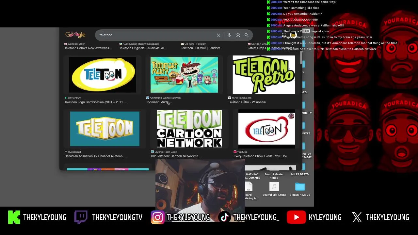Click the X logo in bottom banner
Image resolution: width=418 pixels, height=235 pixels.
pos(357,217)
